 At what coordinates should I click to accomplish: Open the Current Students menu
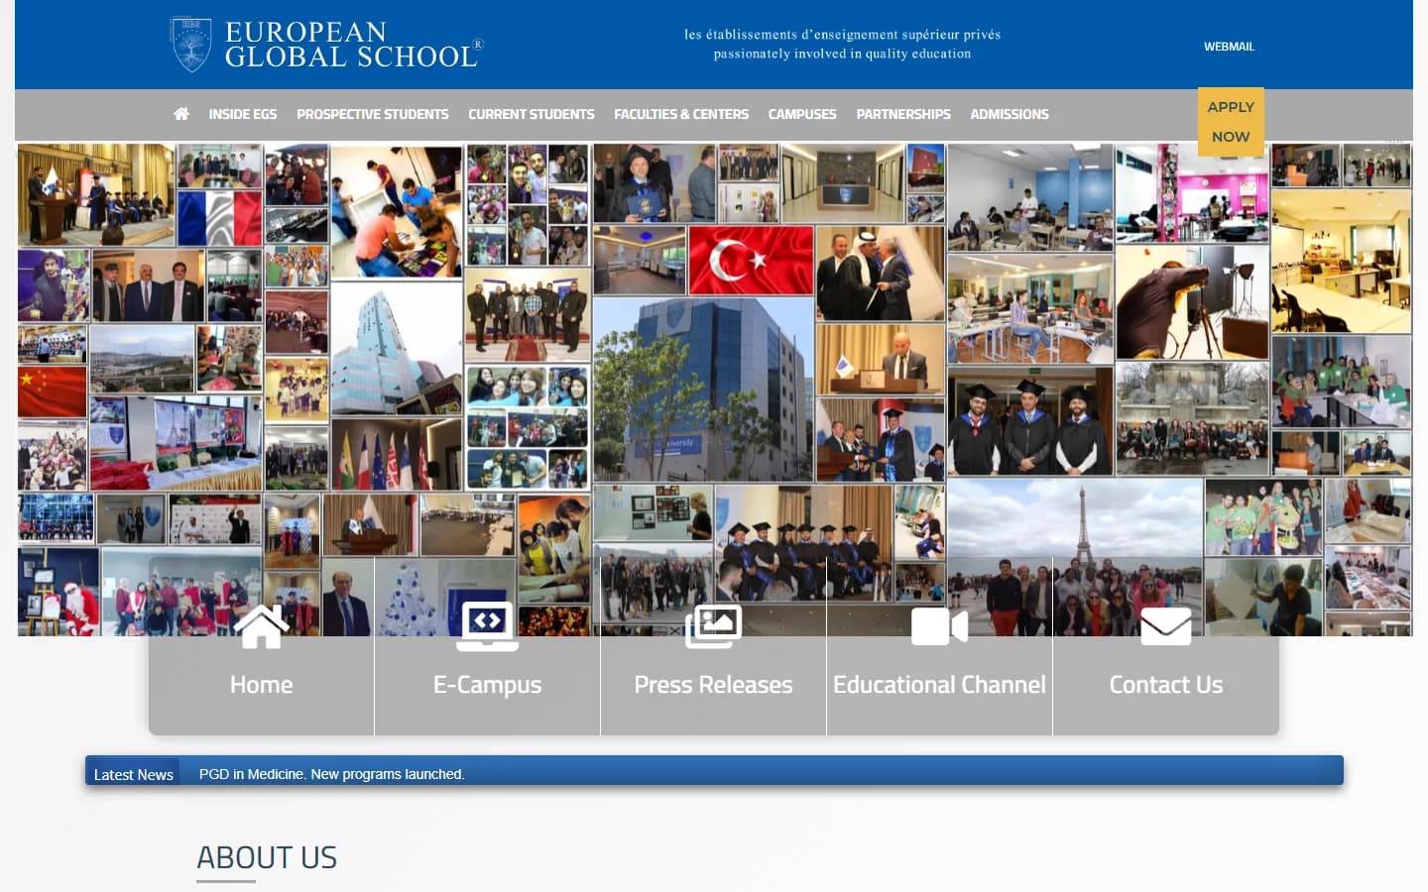pos(532,114)
